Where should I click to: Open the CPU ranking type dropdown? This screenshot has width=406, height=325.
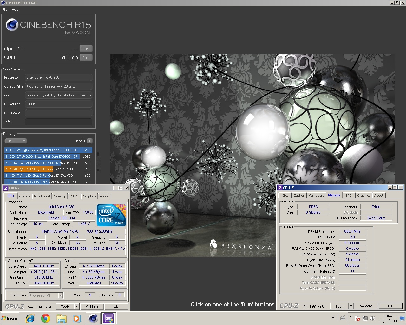[16, 141]
